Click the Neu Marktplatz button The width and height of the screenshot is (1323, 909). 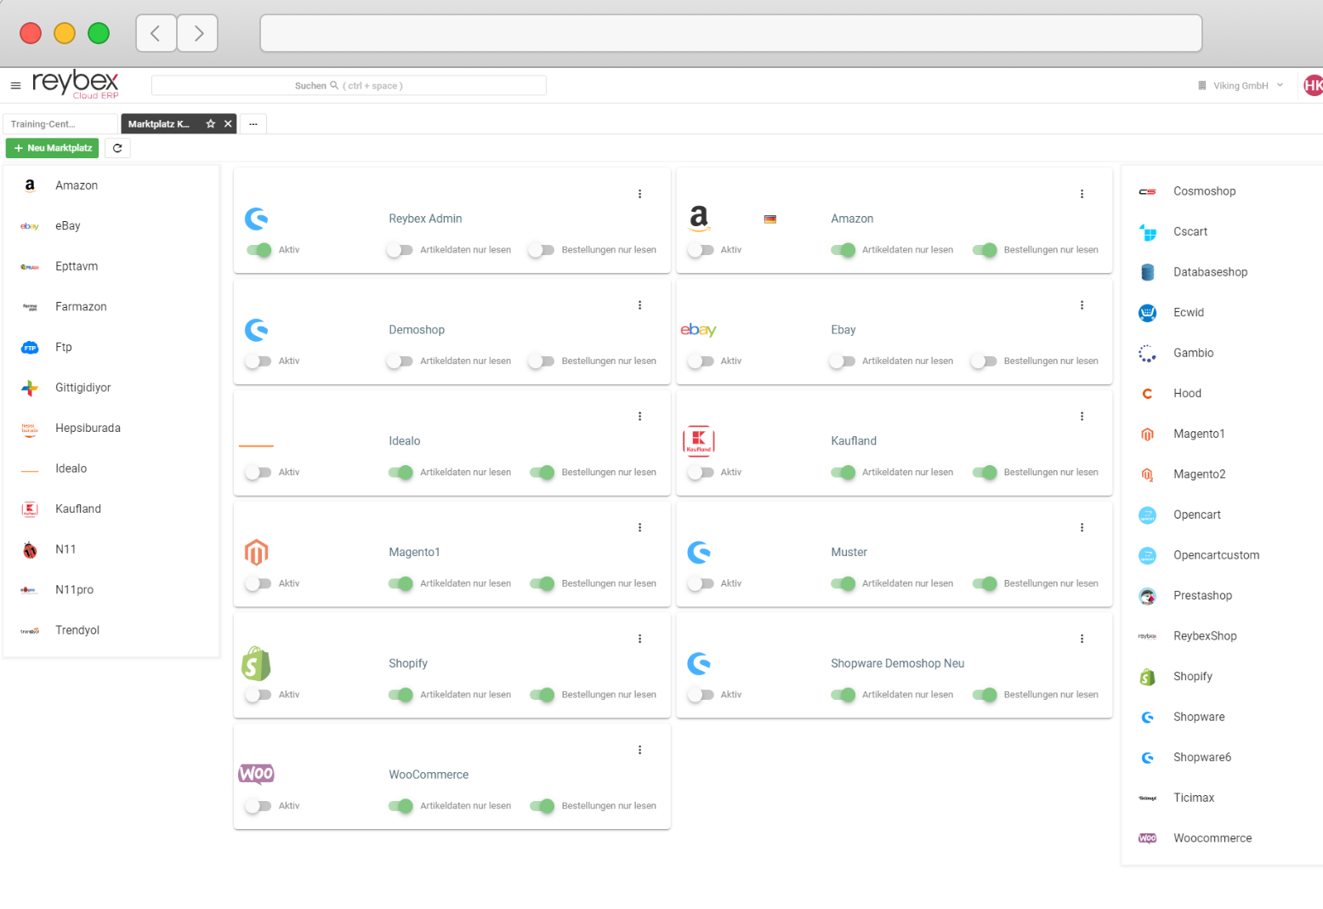tap(52, 148)
